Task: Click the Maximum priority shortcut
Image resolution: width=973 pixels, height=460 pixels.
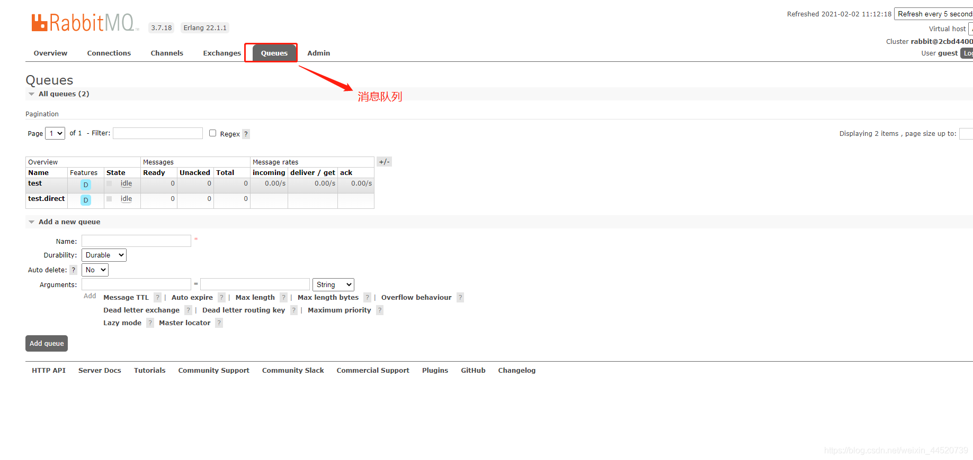Action: tap(340, 310)
